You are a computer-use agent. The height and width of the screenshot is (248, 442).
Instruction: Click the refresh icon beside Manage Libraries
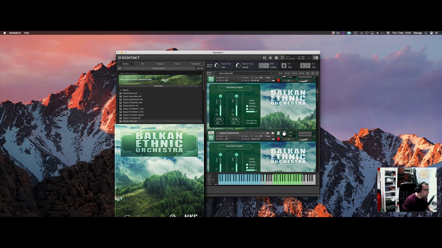(120, 68)
